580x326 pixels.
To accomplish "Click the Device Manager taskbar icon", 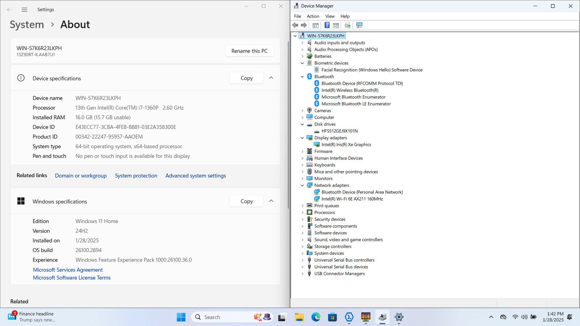I will [382, 317].
